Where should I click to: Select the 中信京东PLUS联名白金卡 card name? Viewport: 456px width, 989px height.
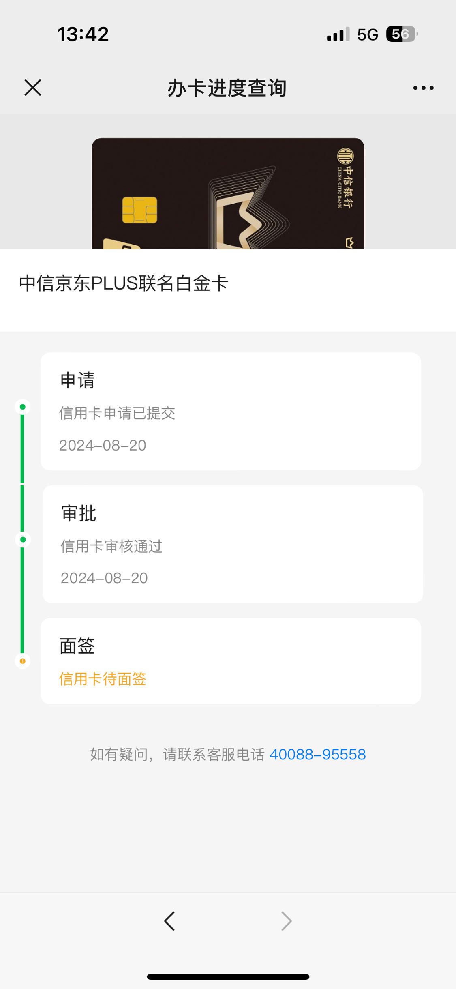click(124, 283)
